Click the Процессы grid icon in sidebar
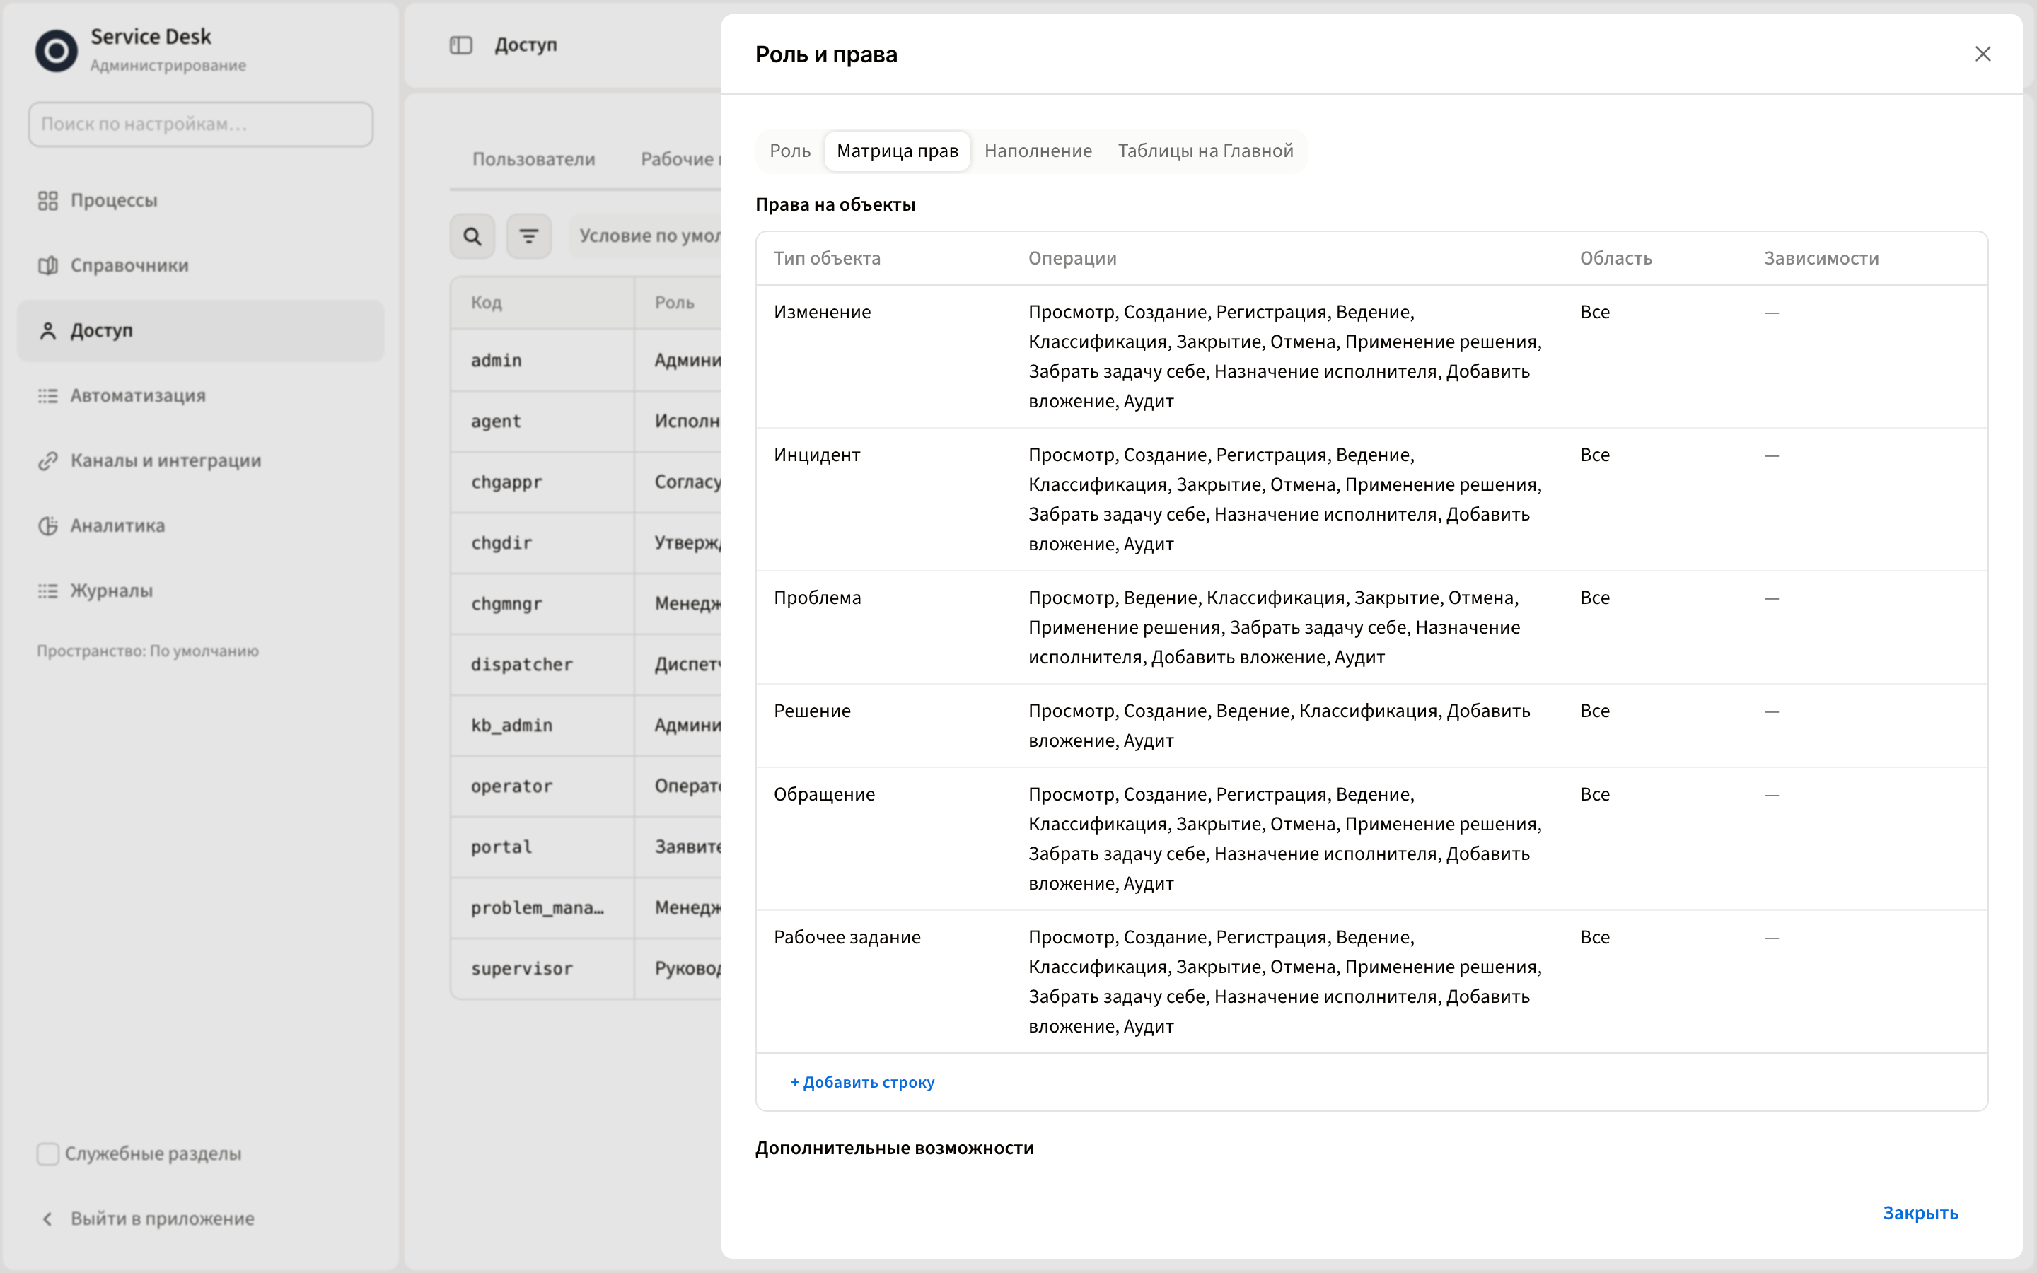 point(48,200)
